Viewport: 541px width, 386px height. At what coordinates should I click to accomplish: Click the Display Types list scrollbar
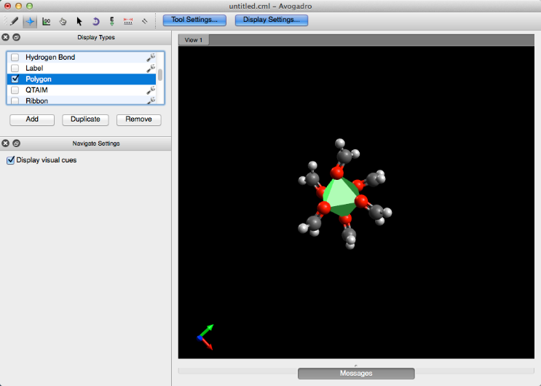160,75
